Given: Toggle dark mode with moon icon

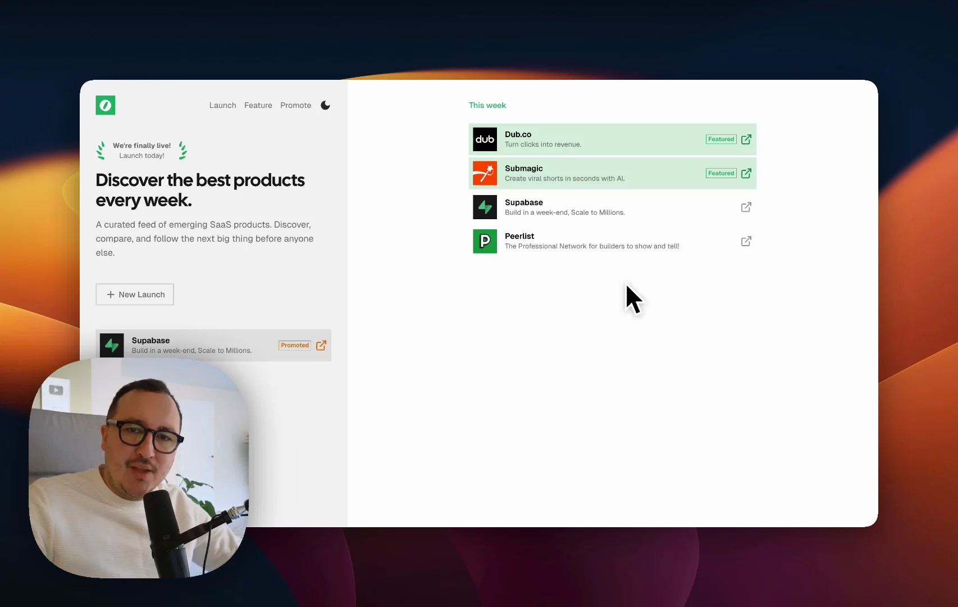Looking at the screenshot, I should click(325, 105).
